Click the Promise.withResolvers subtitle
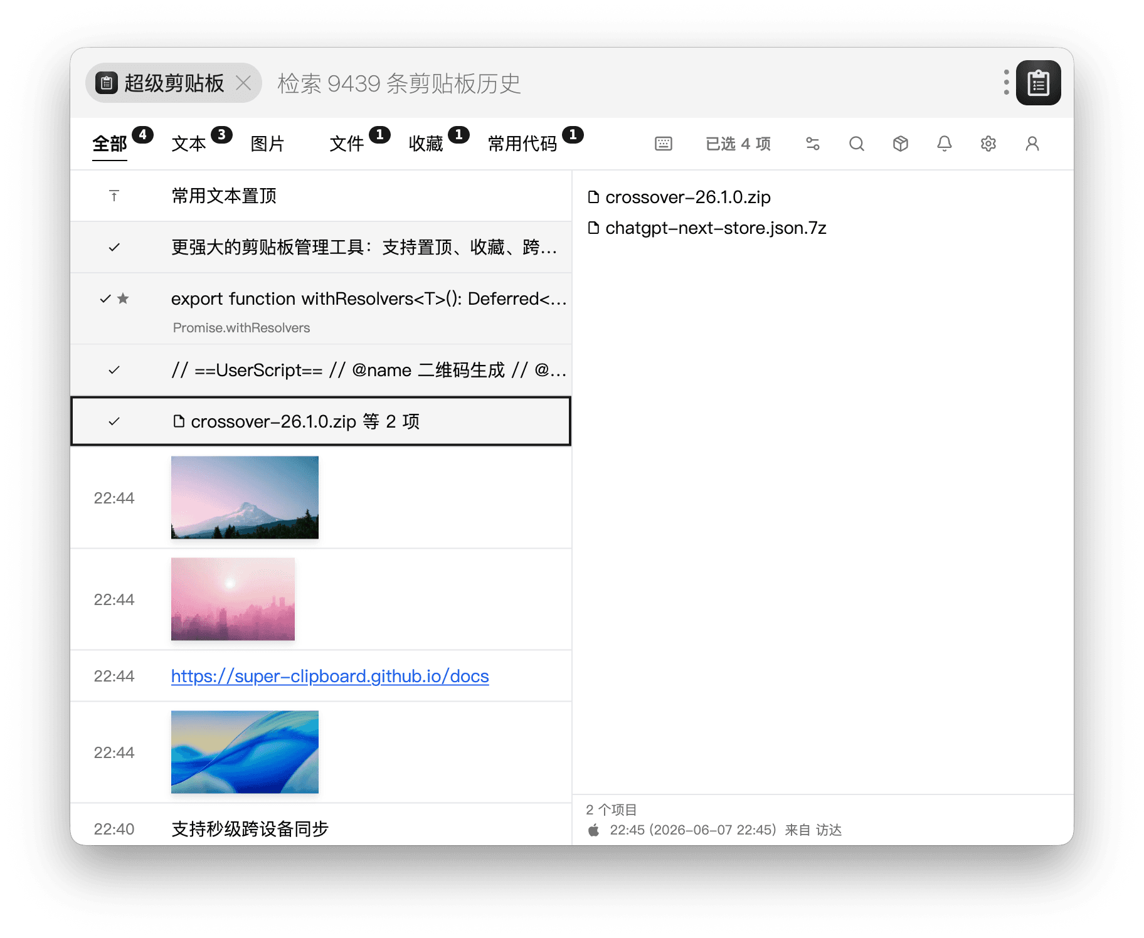The image size is (1144, 938). pos(241,328)
